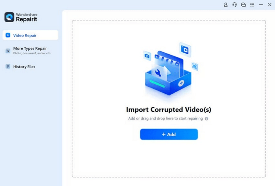This screenshot has width=275, height=186.
Task: Open the user account profile icon
Action: (x=226, y=5)
